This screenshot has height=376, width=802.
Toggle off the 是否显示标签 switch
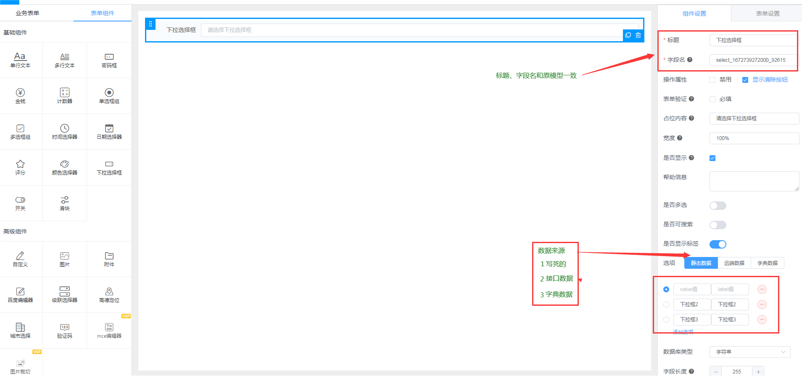pyautogui.click(x=718, y=244)
